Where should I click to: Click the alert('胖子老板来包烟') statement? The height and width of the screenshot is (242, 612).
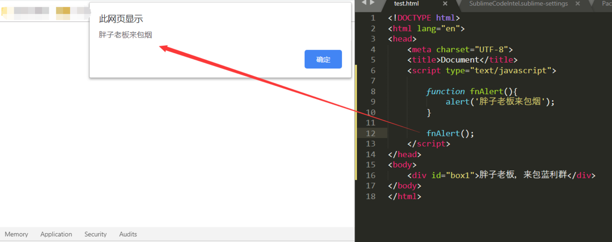(x=500, y=102)
